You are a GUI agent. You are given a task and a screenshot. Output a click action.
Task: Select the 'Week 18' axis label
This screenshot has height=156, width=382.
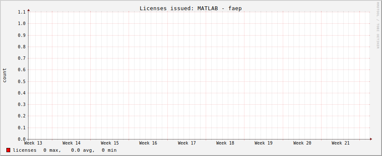pos(225,143)
